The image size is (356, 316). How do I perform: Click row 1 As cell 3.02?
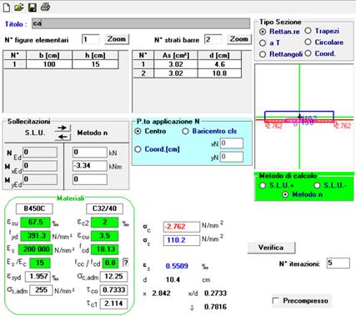coord(176,64)
